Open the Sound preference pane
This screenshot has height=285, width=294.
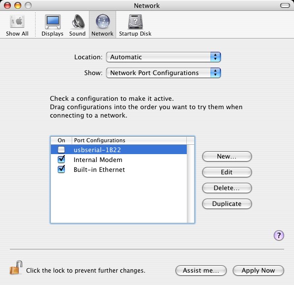(x=78, y=22)
